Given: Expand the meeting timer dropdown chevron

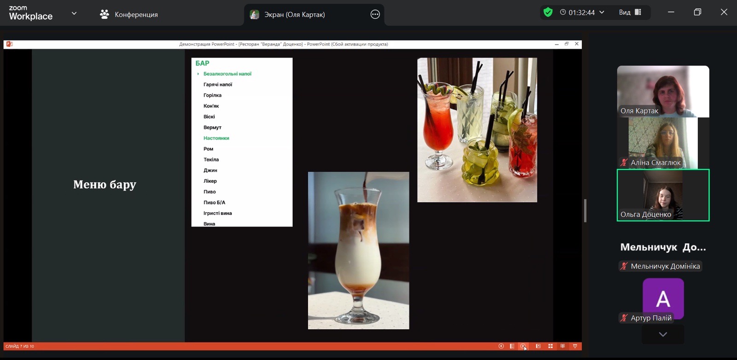Looking at the screenshot, I should point(602,12).
